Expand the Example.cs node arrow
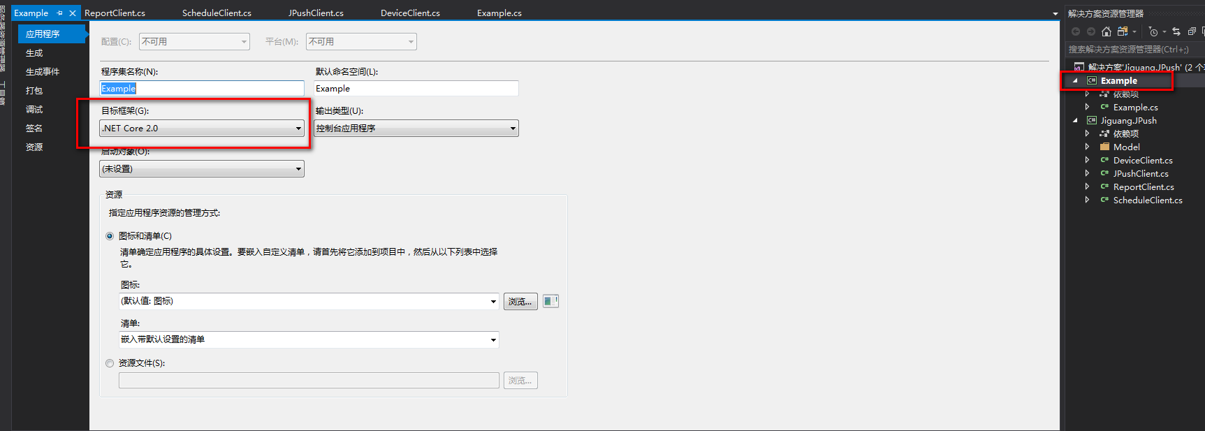1205x431 pixels. (x=1087, y=107)
